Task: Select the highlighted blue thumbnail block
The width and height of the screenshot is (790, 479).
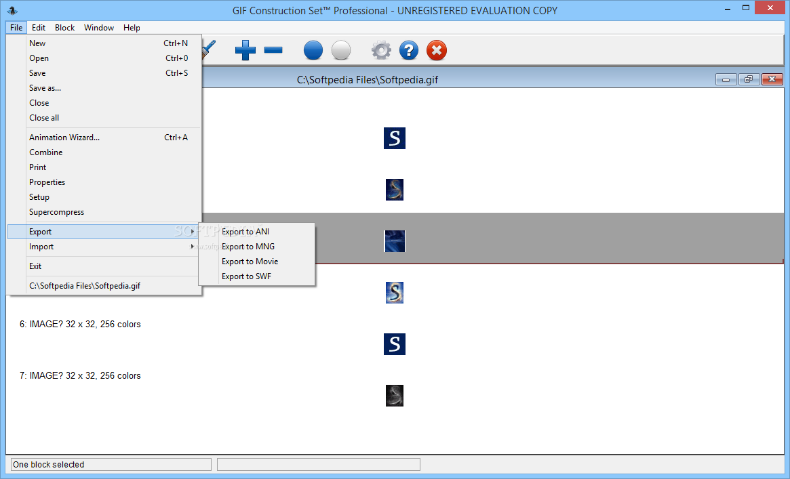Action: click(395, 241)
